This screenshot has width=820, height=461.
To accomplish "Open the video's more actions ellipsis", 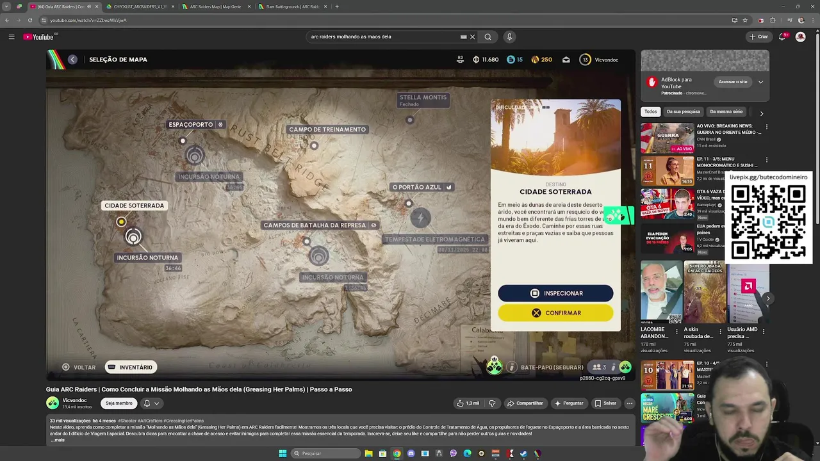I will click(x=630, y=403).
